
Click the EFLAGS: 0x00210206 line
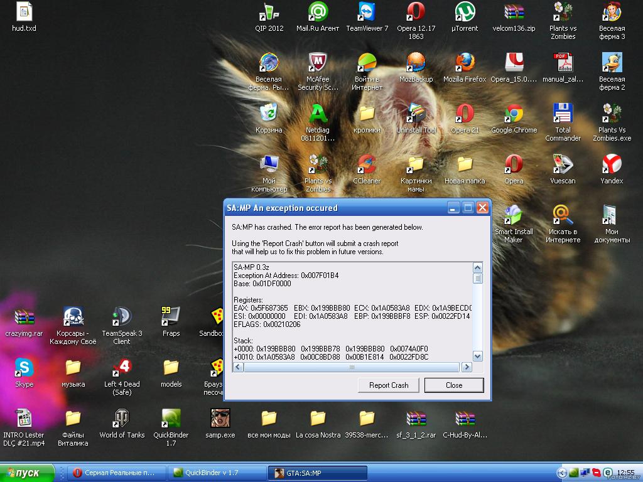coord(267,324)
